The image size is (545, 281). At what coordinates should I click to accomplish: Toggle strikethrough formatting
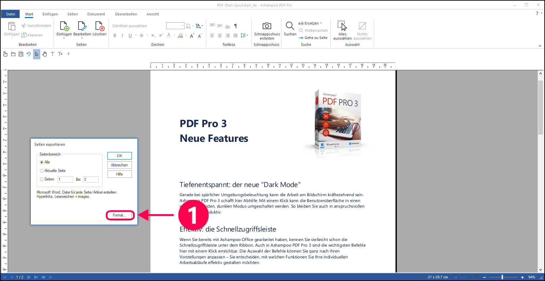[142, 35]
